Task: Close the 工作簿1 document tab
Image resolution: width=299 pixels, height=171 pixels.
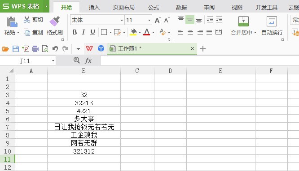Action: pyautogui.click(x=192, y=49)
